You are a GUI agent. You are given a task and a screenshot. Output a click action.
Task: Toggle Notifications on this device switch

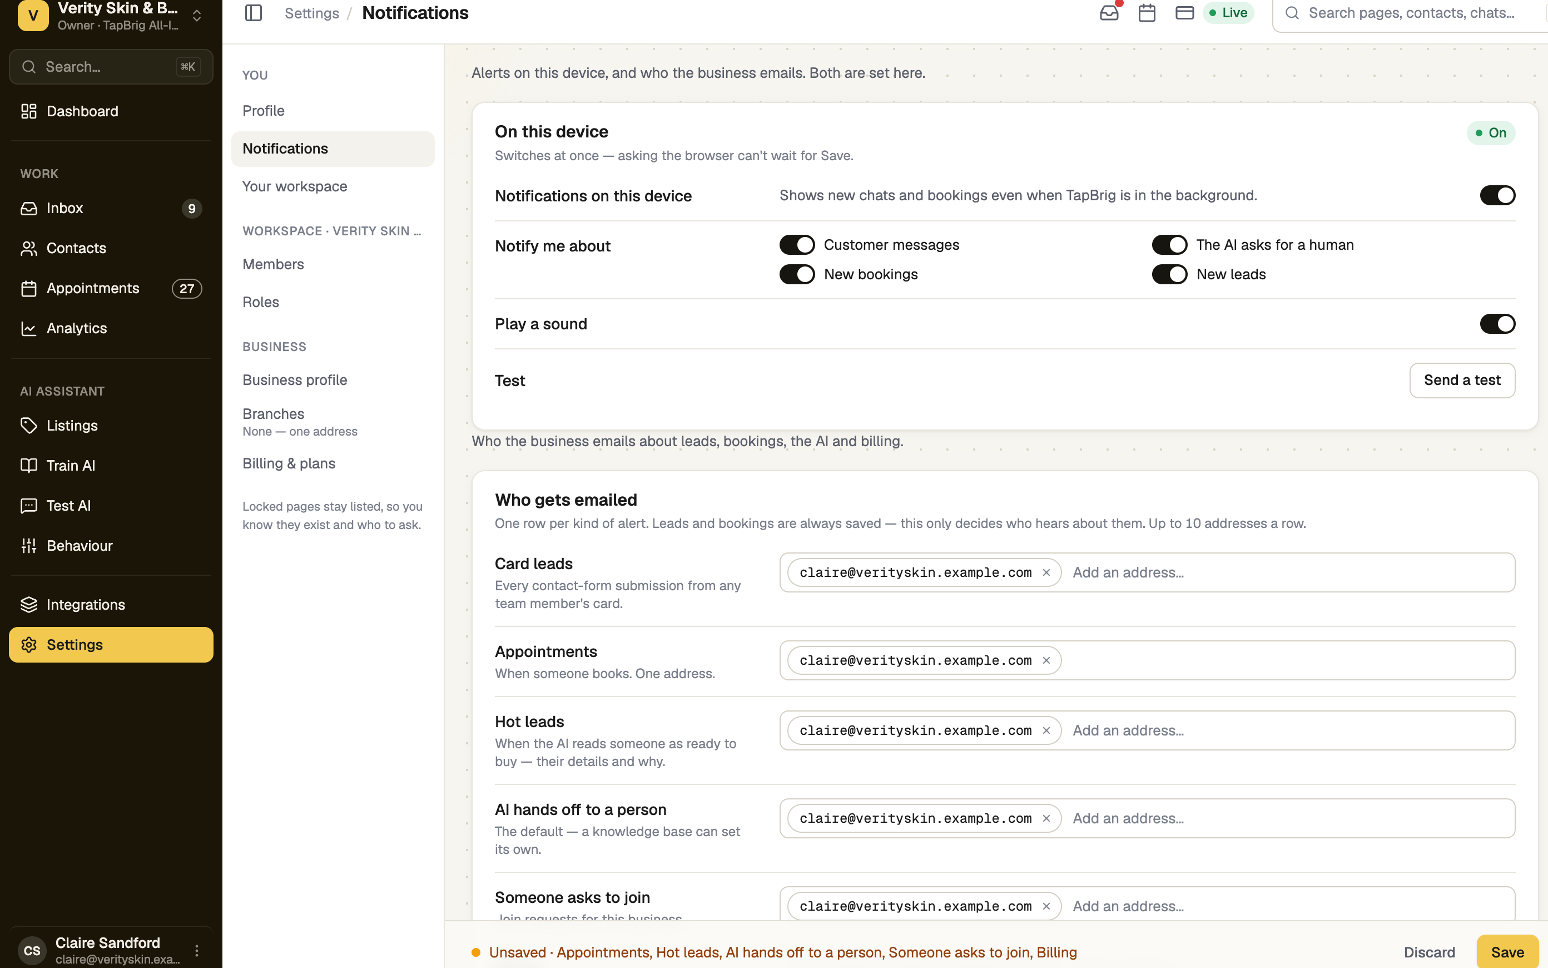(x=1497, y=195)
